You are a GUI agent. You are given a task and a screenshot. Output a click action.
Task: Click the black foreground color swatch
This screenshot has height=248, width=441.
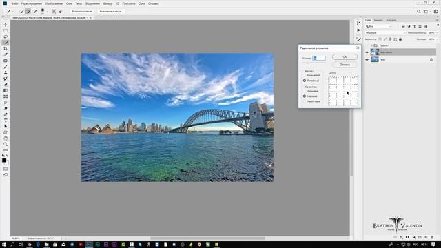[x=4, y=161]
